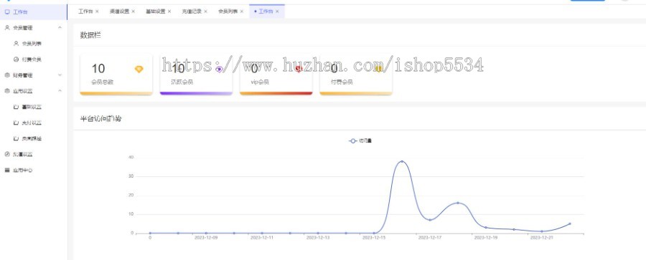Click the 数据栏 section heading
646x260 pixels.
[90, 35]
